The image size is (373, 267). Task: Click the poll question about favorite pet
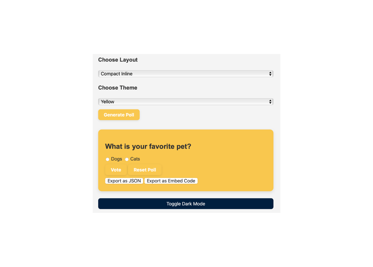148,146
